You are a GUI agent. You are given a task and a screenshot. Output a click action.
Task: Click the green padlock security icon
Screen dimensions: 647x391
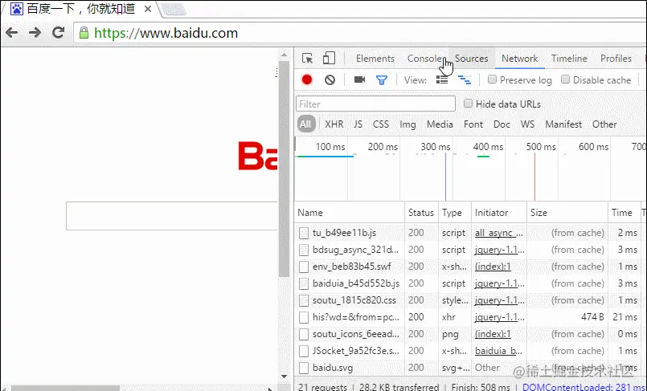pyautogui.click(x=84, y=33)
